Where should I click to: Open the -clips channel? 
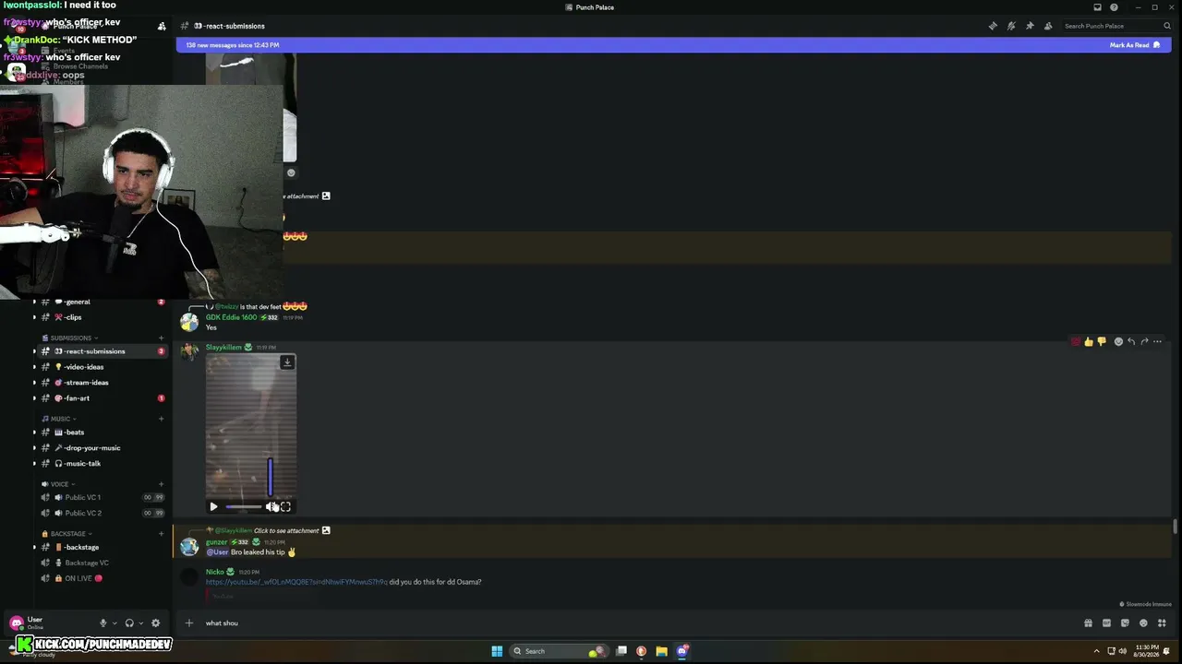tap(102, 317)
